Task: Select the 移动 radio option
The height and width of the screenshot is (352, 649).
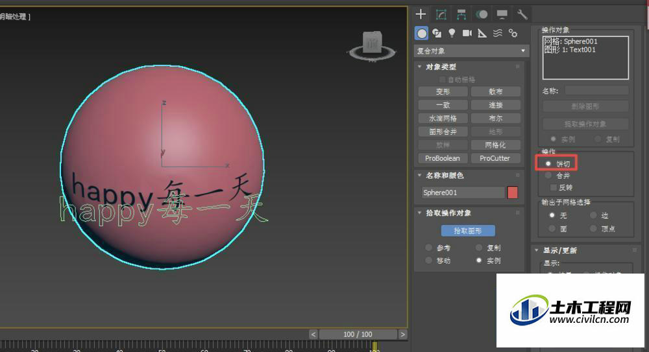Action: 428,261
